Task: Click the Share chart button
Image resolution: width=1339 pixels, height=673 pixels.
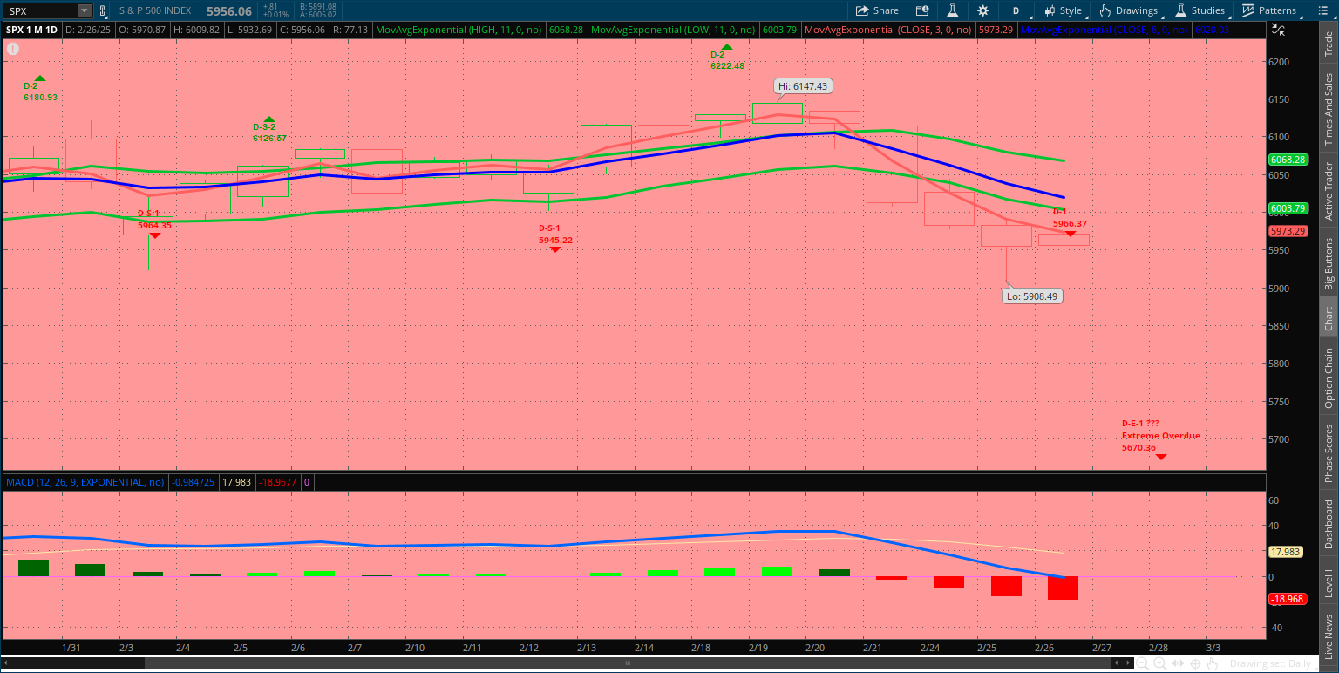Action: click(x=877, y=10)
